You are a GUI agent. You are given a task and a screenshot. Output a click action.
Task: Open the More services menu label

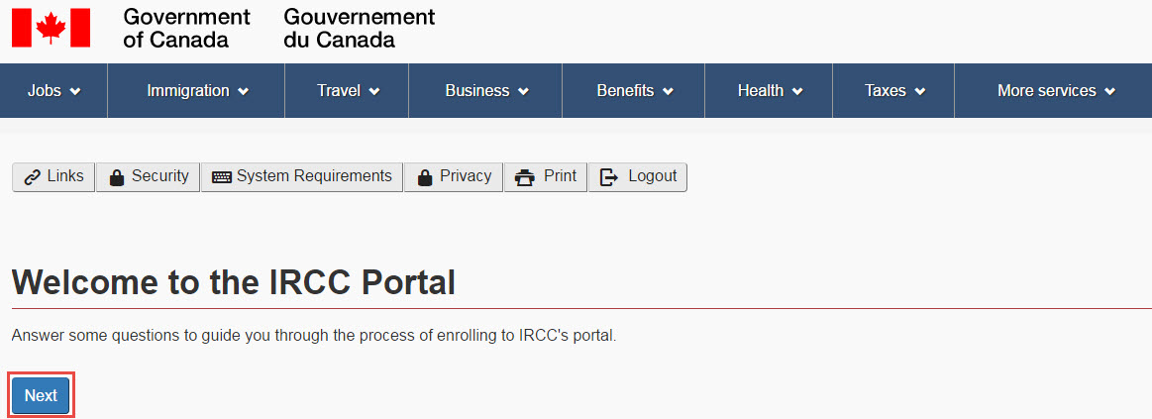[1047, 91]
